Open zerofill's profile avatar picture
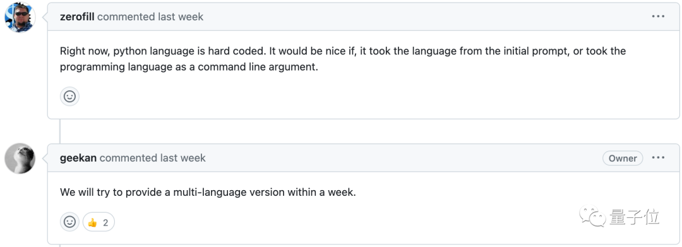Viewport: 682px width, 247px height. [x=20, y=17]
